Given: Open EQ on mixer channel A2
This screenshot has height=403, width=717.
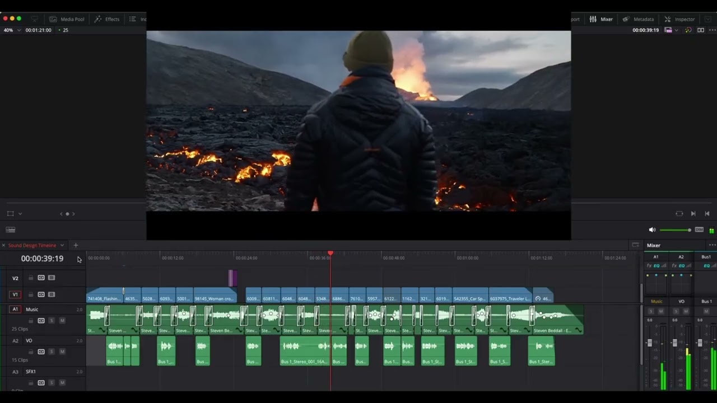Looking at the screenshot, I should 682,265.
